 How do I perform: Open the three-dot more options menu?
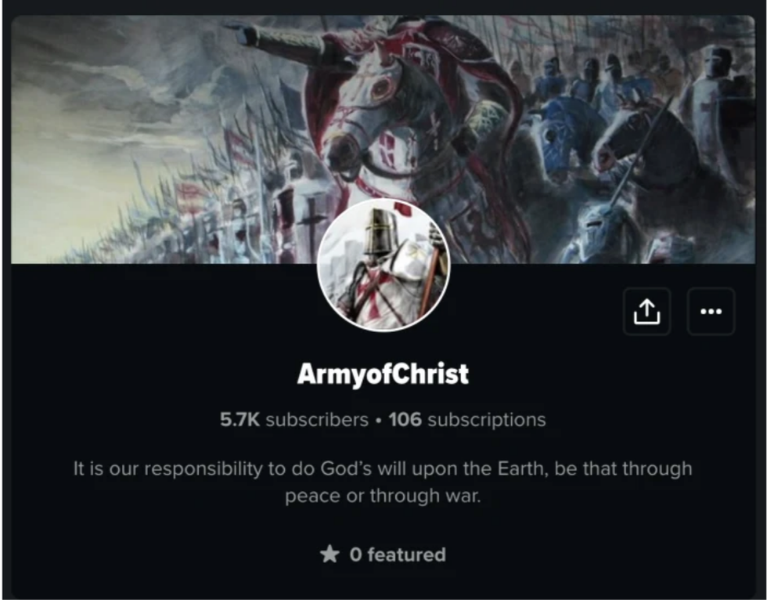[x=711, y=312]
